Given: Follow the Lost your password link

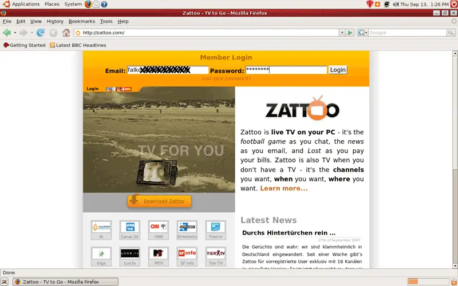Looking at the screenshot, I should click(x=226, y=78).
